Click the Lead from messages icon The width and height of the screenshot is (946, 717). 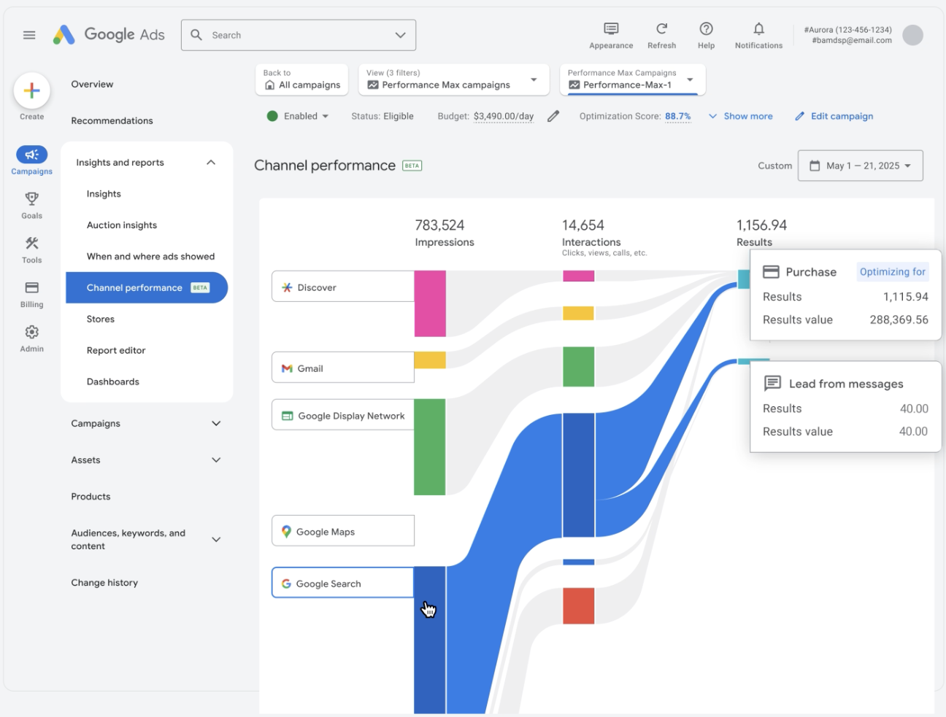[x=772, y=383]
